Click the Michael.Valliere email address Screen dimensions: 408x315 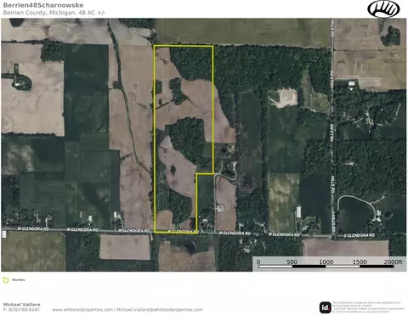click(x=160, y=310)
